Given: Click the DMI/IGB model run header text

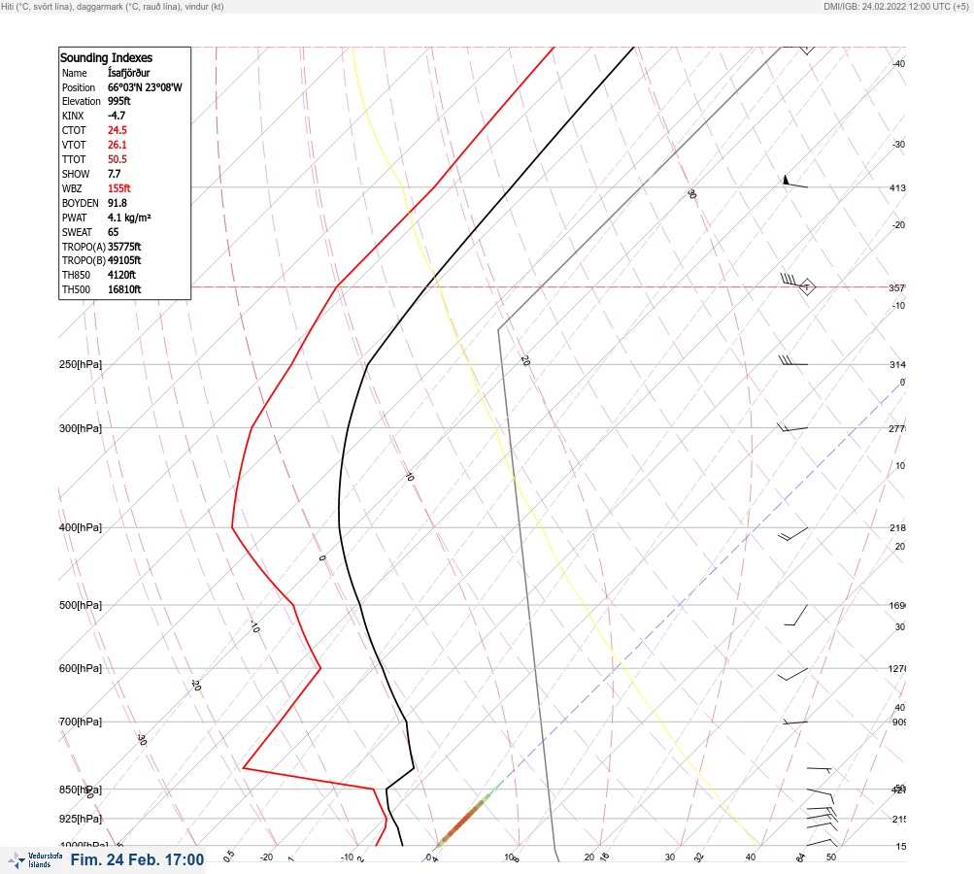Looking at the screenshot, I should click(895, 6).
